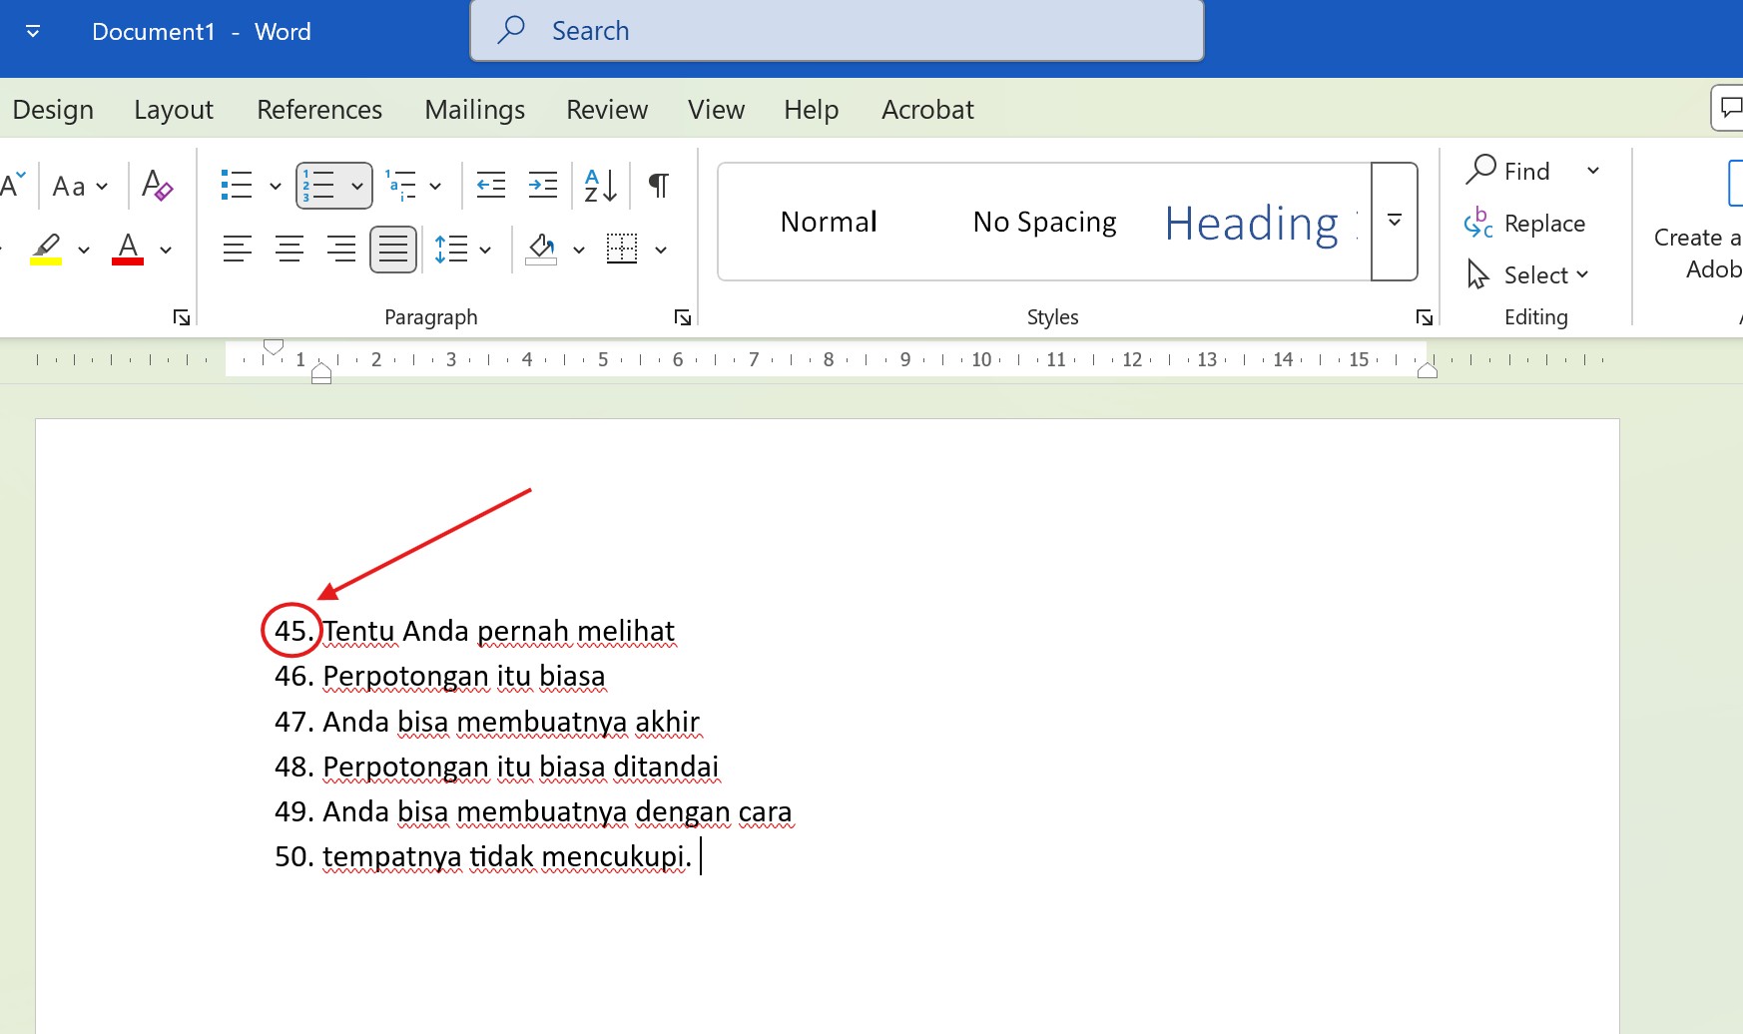The height and width of the screenshot is (1034, 1743).
Task: Click inside the Search box
Action: point(837,30)
